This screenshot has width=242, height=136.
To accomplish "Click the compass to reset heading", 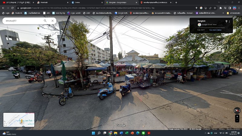I will 237,110.
